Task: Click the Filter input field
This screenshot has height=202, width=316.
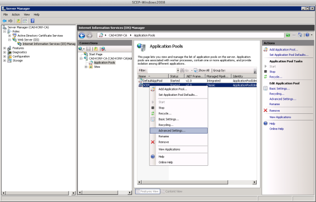Action: tap(162, 71)
